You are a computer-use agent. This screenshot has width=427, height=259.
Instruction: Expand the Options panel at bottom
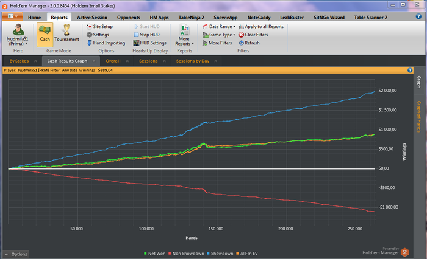(16, 254)
